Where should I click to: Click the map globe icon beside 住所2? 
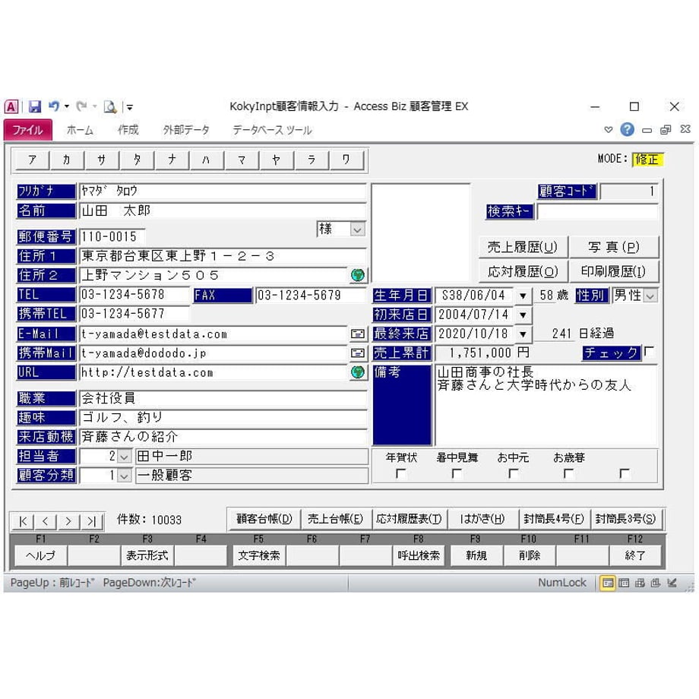358,275
